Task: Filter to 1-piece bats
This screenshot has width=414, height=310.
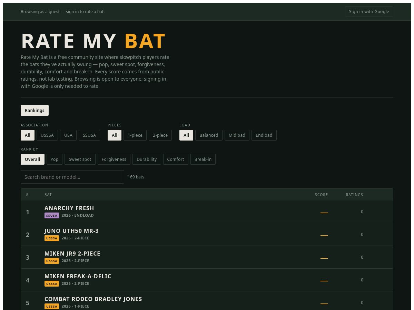Action: pos(135,135)
